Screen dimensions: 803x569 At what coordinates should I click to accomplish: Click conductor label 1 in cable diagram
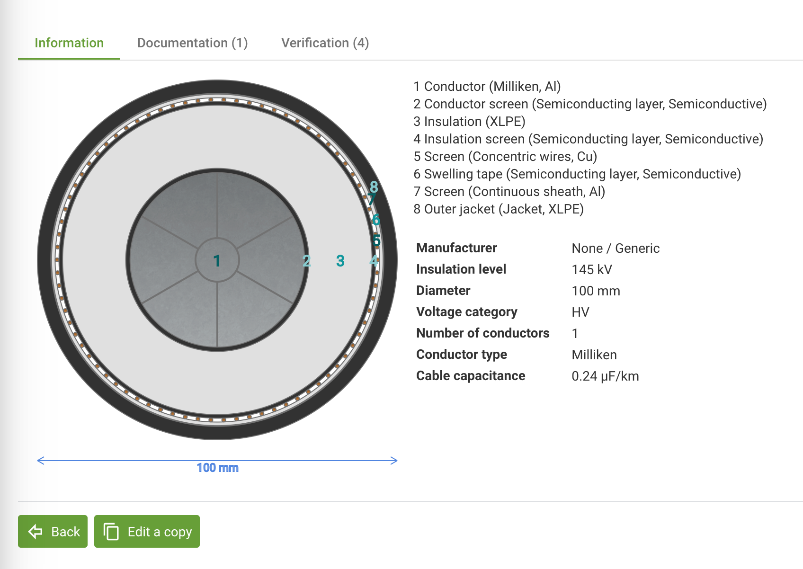pyautogui.click(x=217, y=261)
